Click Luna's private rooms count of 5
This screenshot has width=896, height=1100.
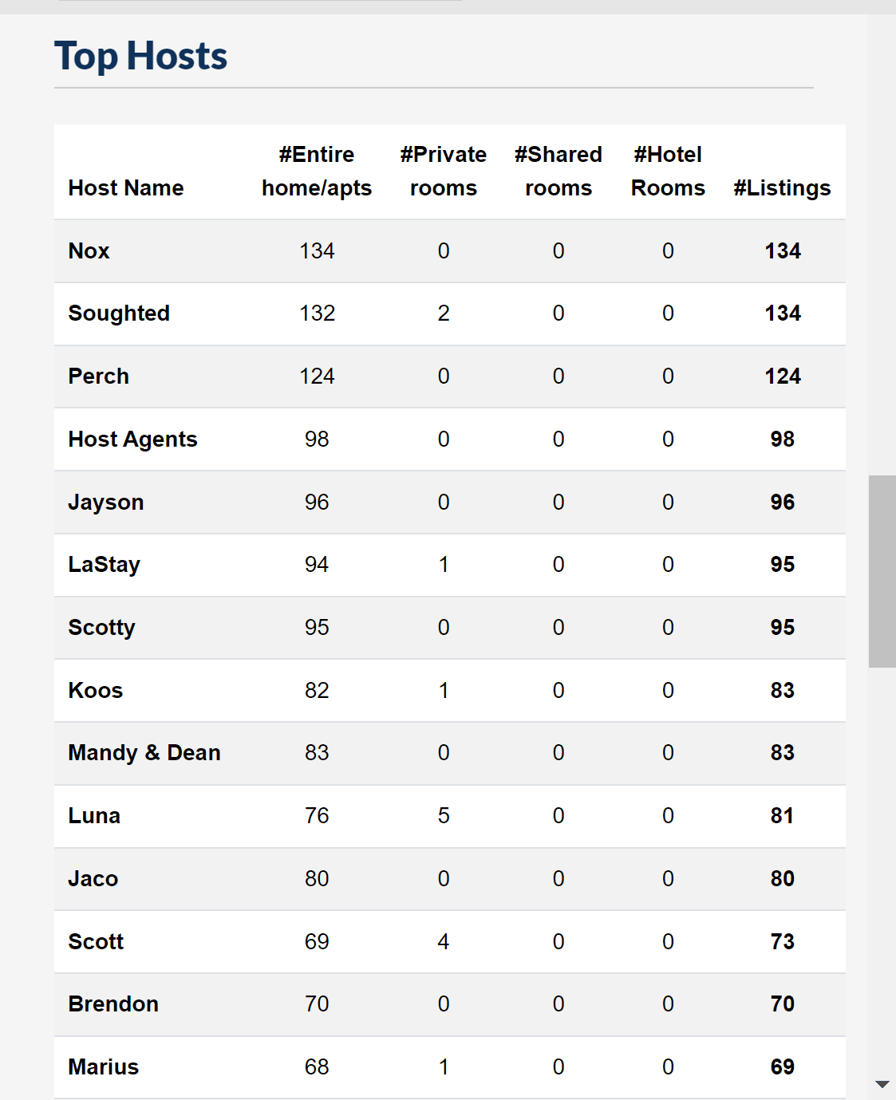pos(444,816)
